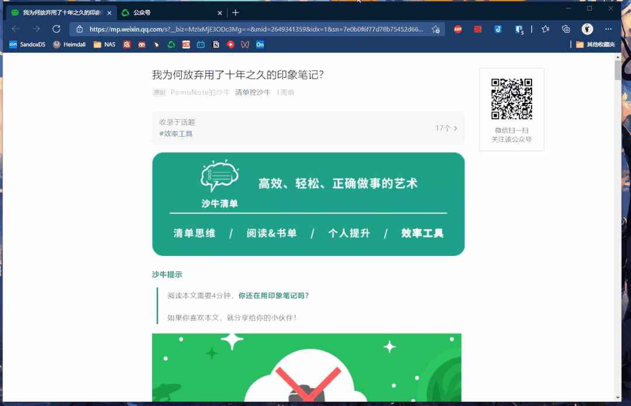Open the orange W-shaped bookmark icon
The height and width of the screenshot is (406, 631).
(x=245, y=44)
